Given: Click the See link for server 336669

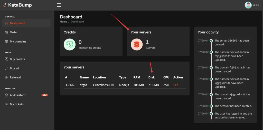Looking at the screenshot, I should click(x=176, y=85).
